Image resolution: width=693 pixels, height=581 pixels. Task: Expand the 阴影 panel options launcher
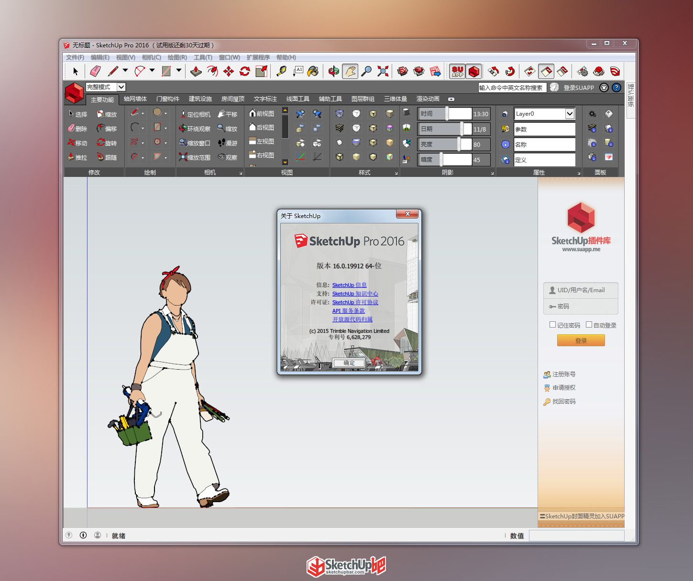coord(492,173)
